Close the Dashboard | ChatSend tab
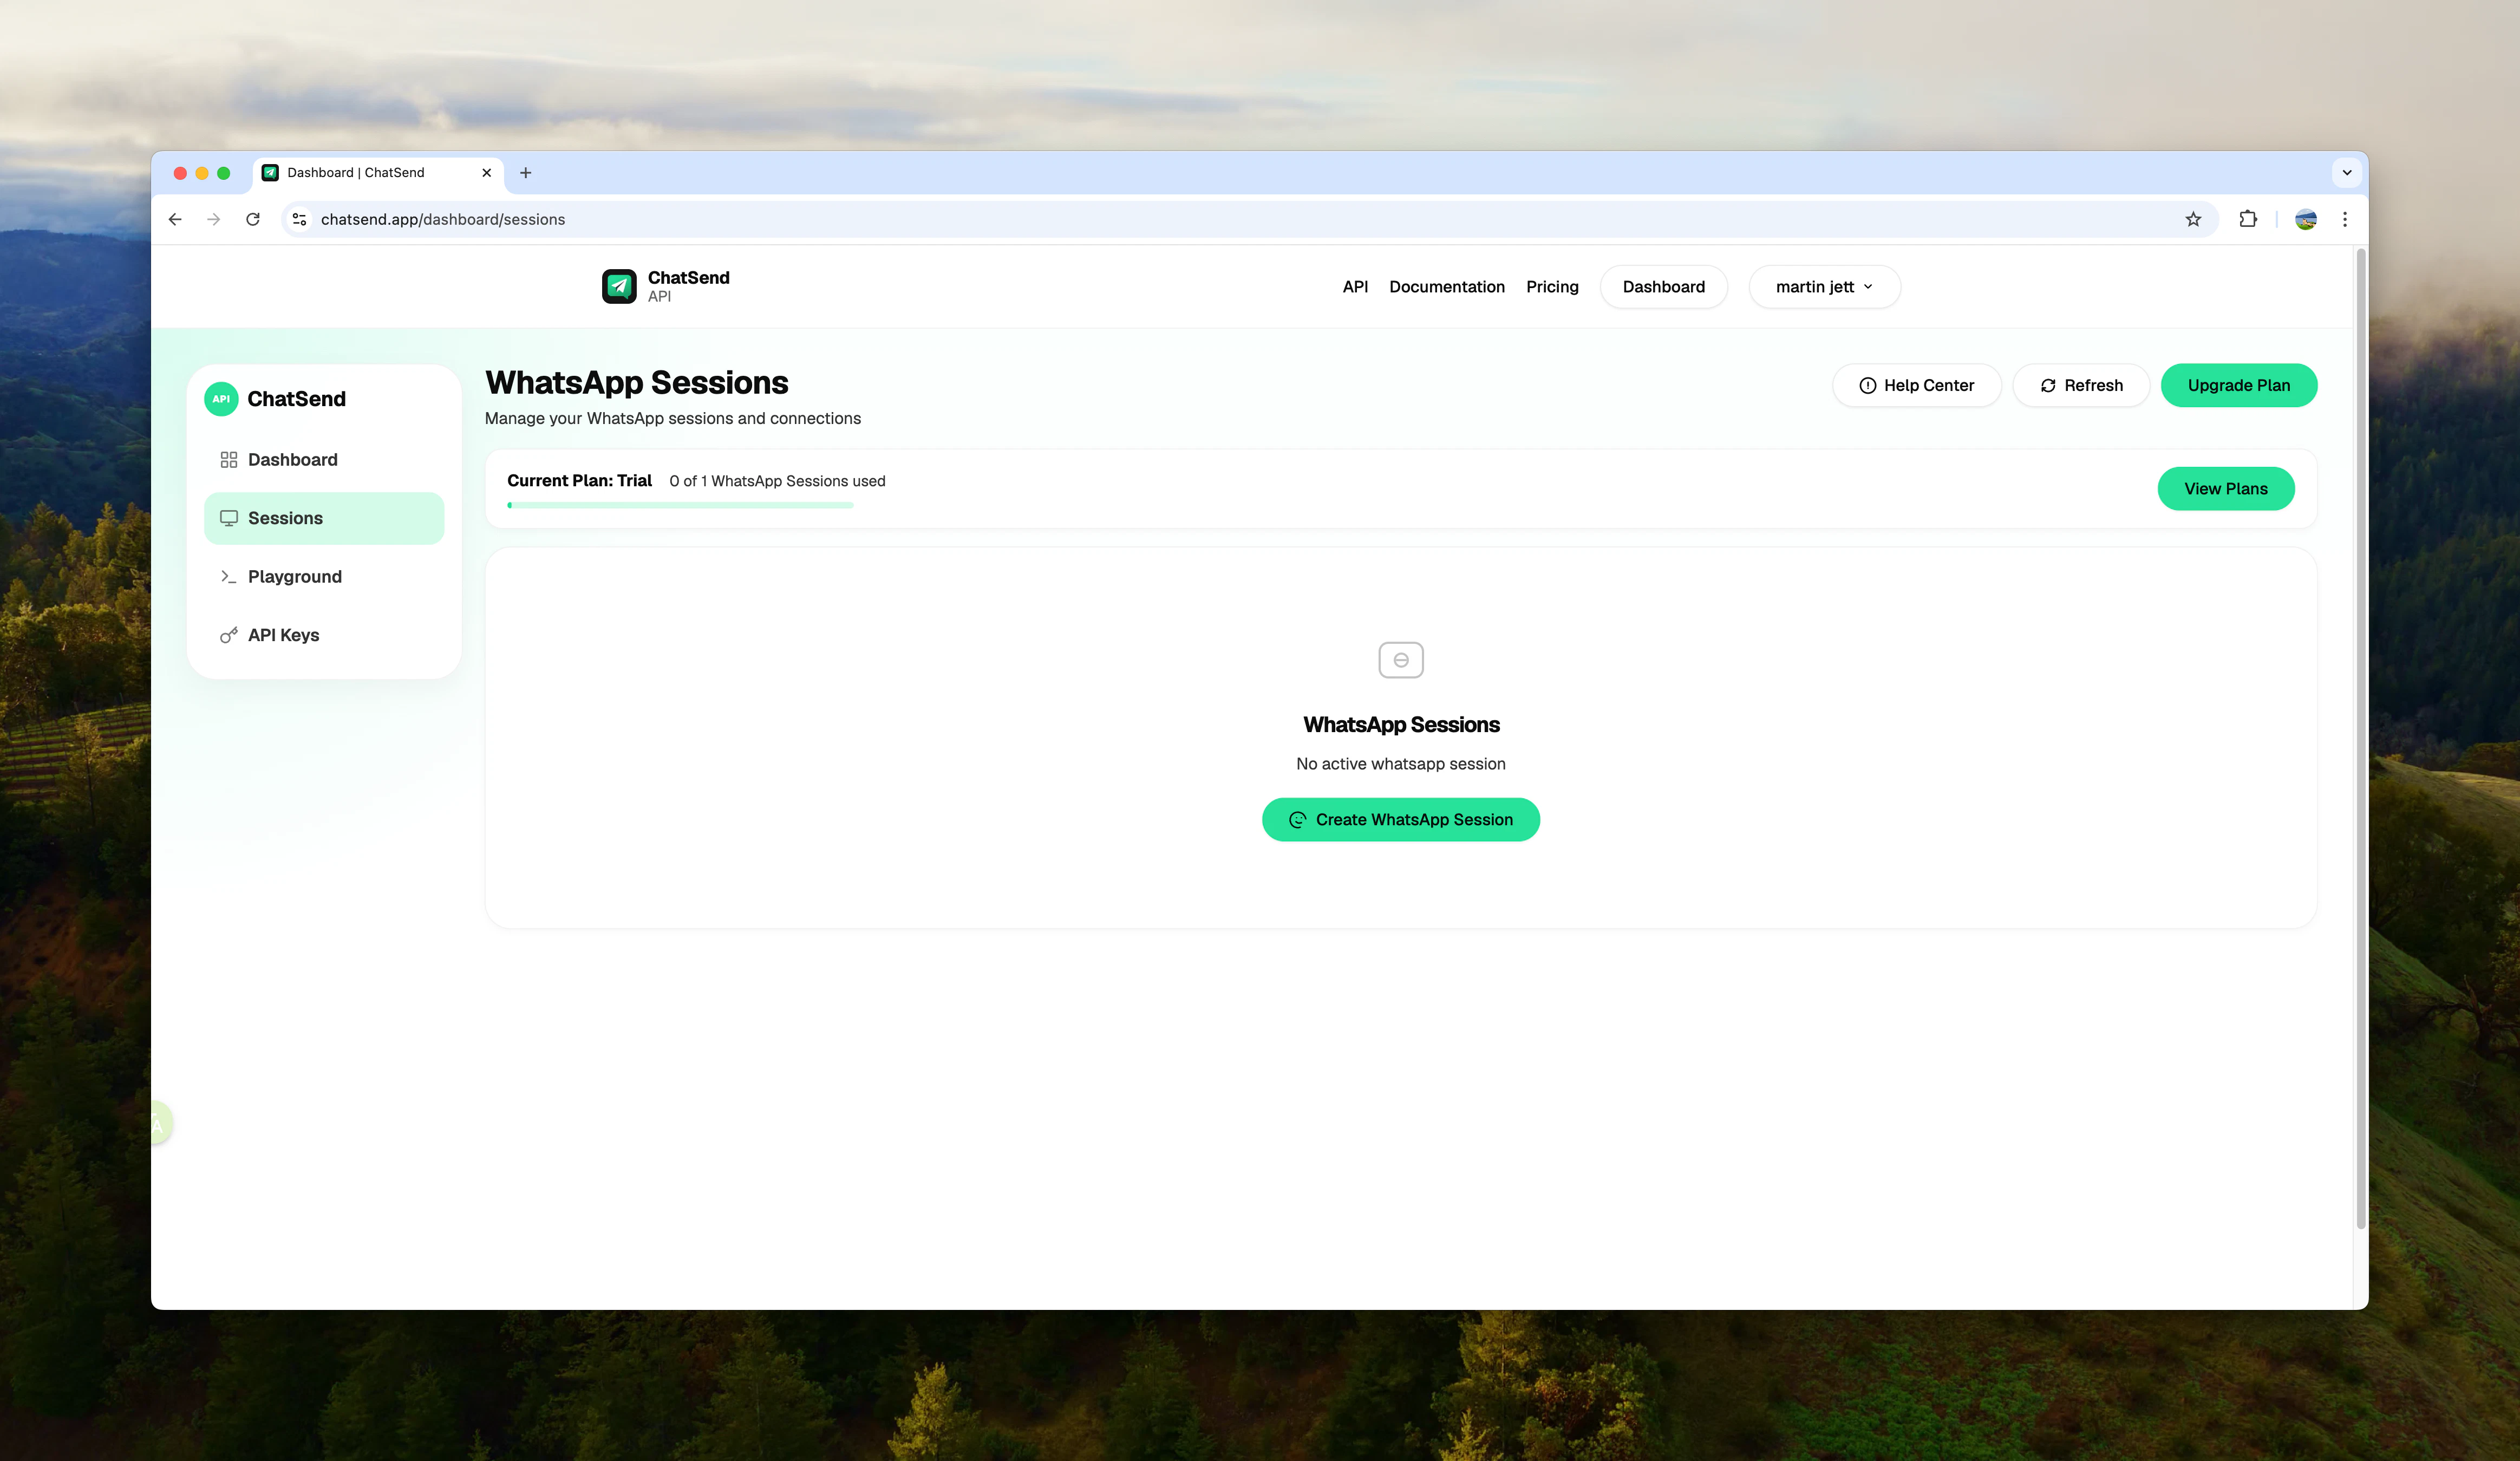The width and height of the screenshot is (2520, 1461). 487,172
